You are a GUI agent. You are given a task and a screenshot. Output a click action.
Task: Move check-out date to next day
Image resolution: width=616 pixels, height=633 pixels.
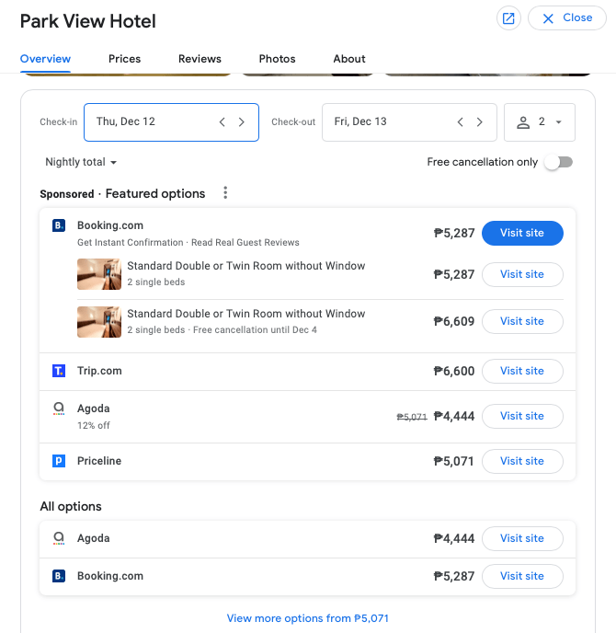[479, 122]
